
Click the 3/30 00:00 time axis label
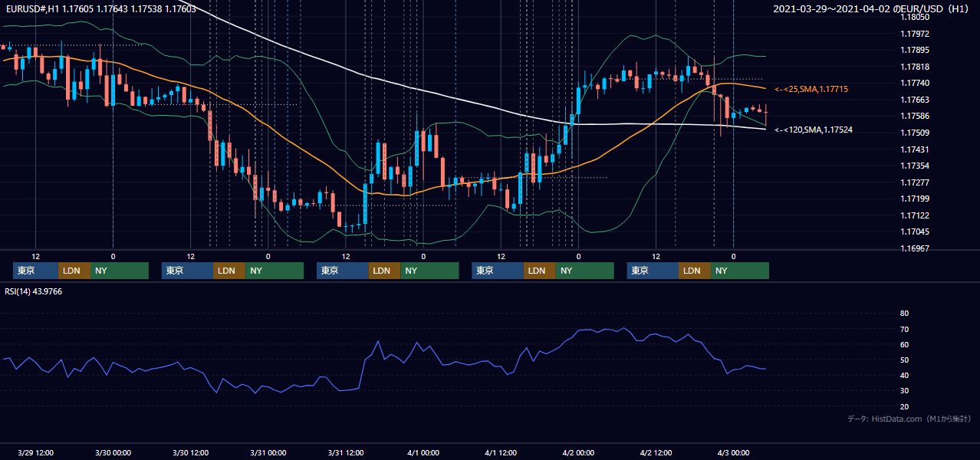coord(113,452)
